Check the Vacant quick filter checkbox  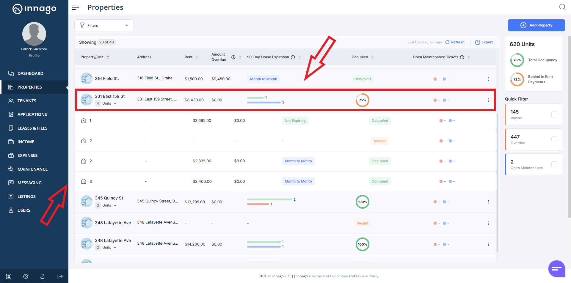pyautogui.click(x=554, y=114)
